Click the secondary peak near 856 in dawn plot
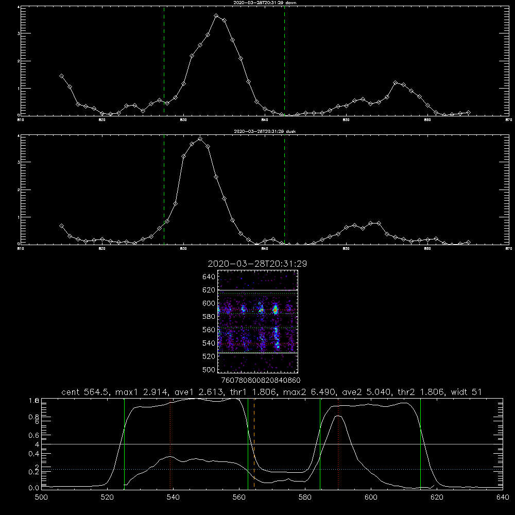 [395, 83]
